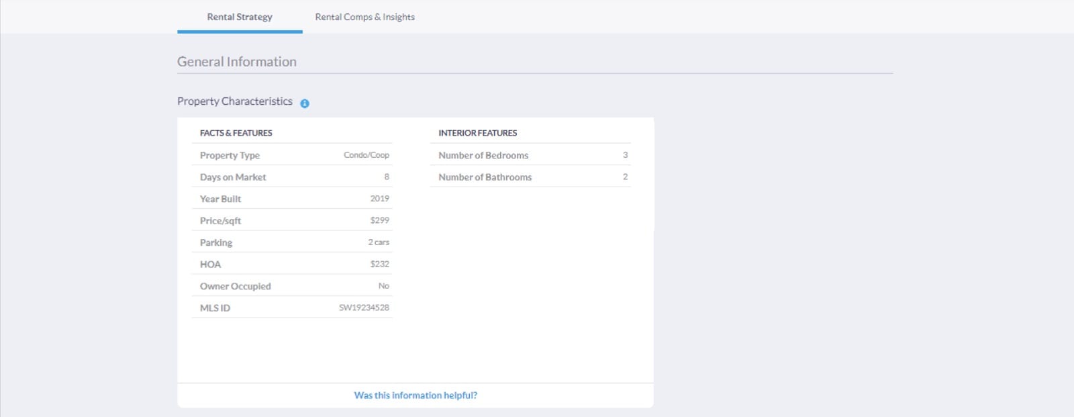This screenshot has height=417, width=1074.
Task: Select the Days on Market label
Action: 233,177
